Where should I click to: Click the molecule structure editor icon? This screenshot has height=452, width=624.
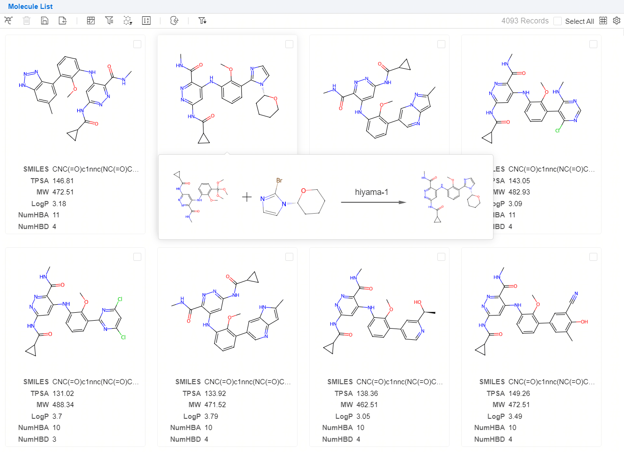click(x=8, y=21)
